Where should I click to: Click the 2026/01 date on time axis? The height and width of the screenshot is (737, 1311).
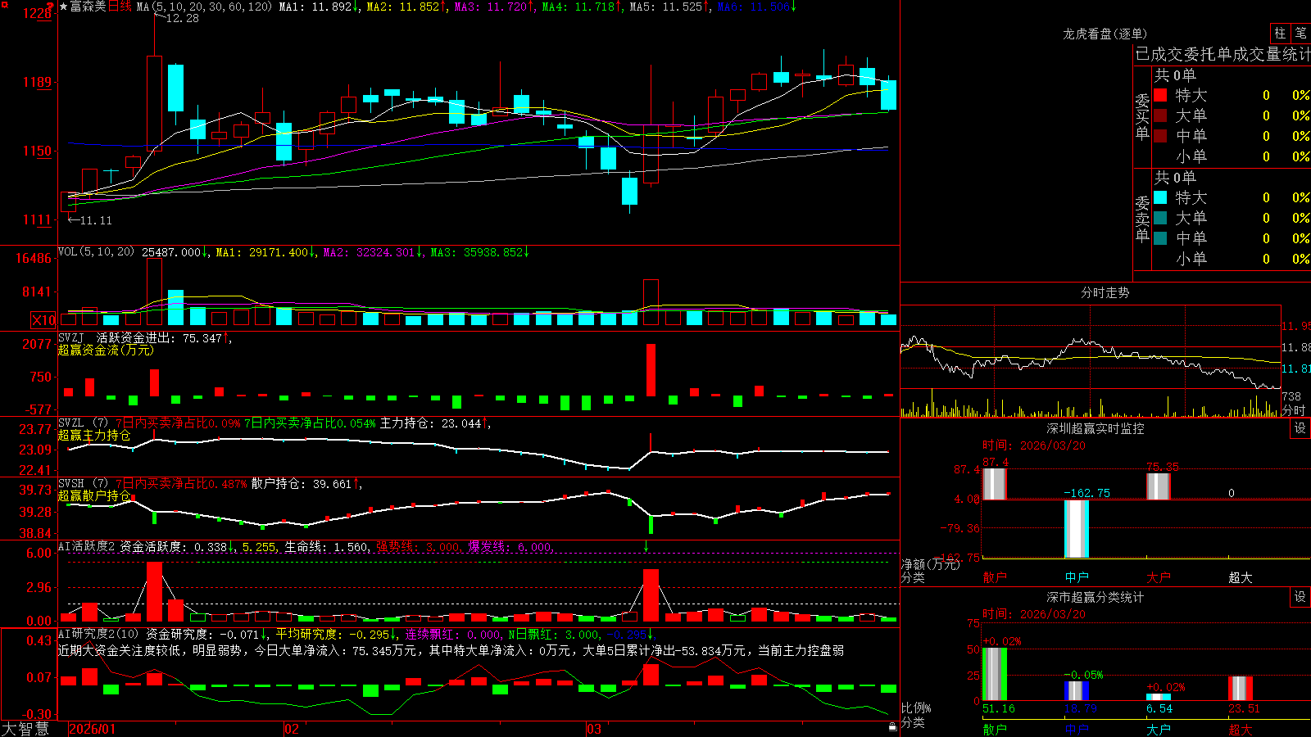pyautogui.click(x=92, y=729)
